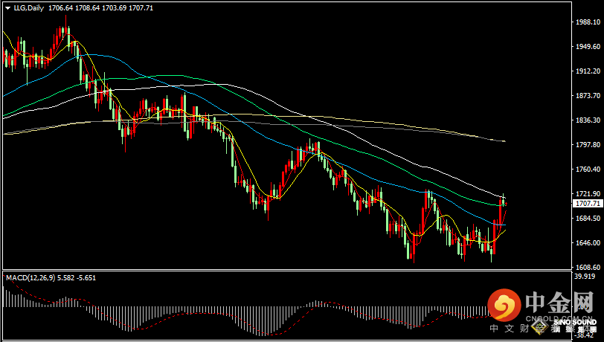Click the 1760.40 price axis label
This screenshot has width=604, height=342.
[588, 170]
